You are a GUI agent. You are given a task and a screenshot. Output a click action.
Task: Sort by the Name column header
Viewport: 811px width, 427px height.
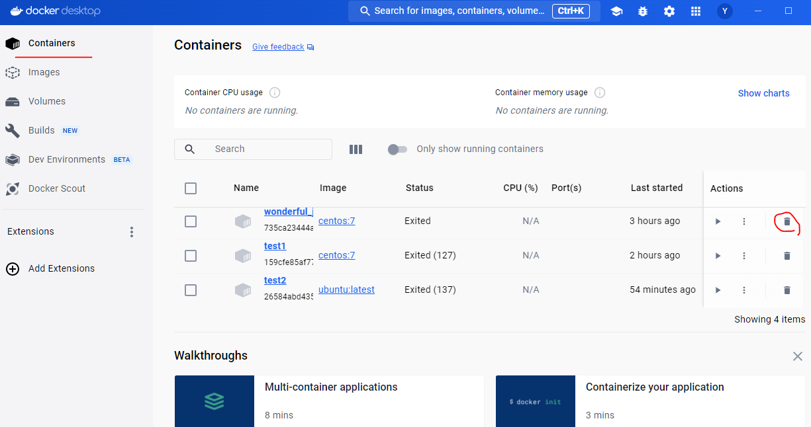(246, 188)
